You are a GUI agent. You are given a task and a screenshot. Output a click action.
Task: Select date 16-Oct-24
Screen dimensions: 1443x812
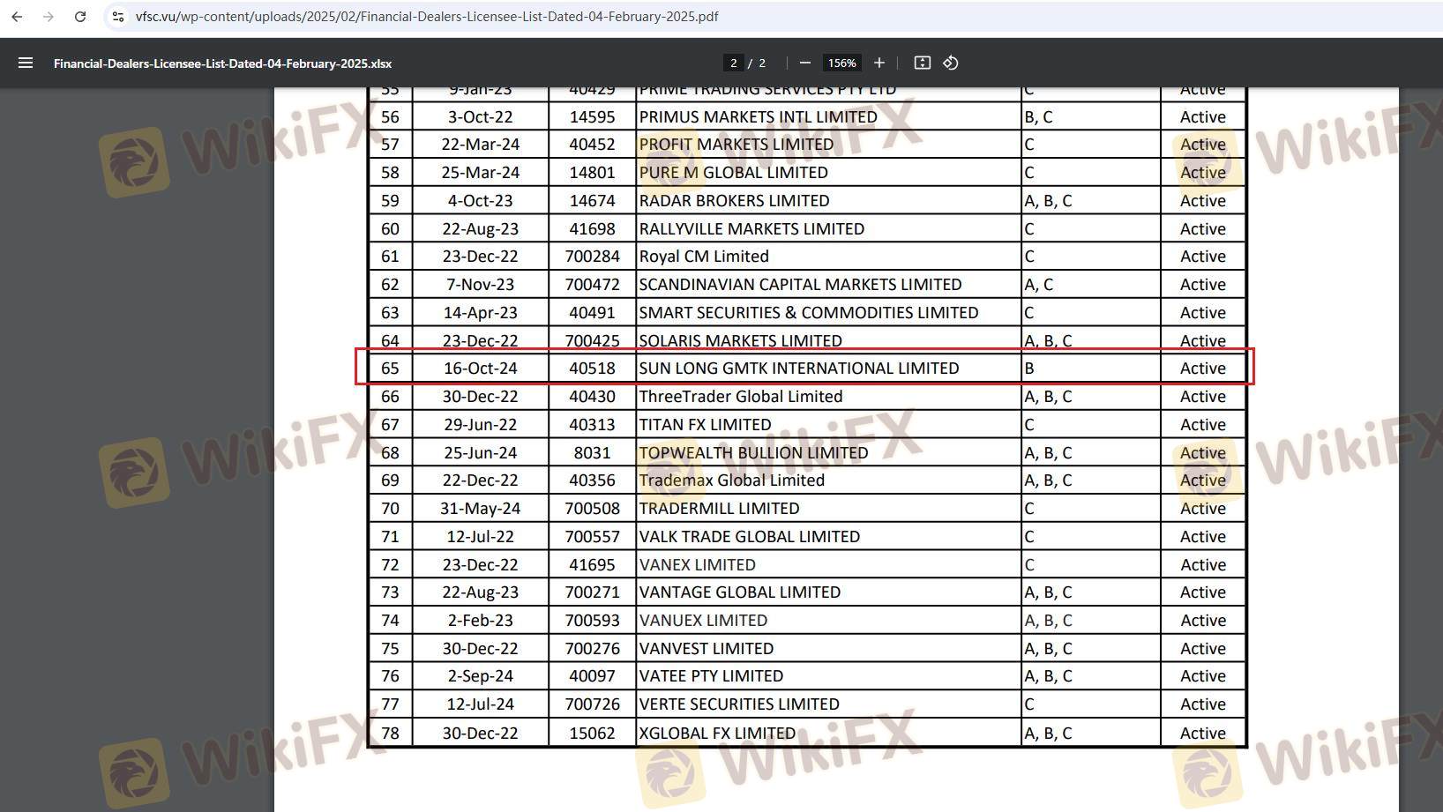pos(480,369)
